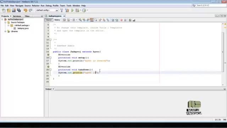This screenshot has height=128, width=227.
Task: Click the New File toolbar icon
Action: (x=4, y=10)
